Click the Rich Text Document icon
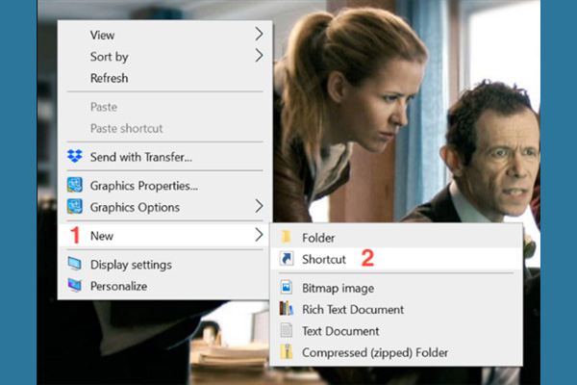 tap(287, 309)
